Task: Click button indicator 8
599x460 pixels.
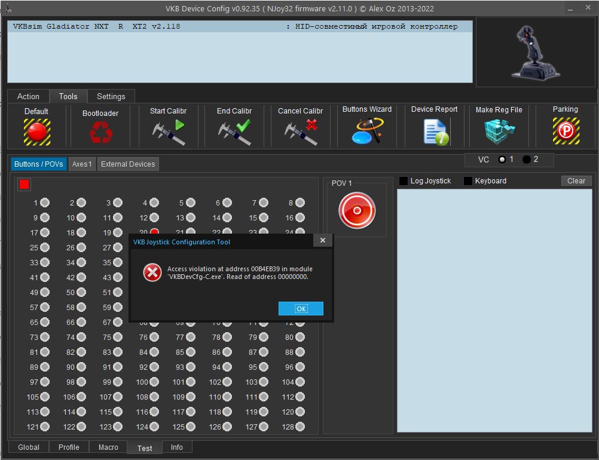Action: coord(300,203)
